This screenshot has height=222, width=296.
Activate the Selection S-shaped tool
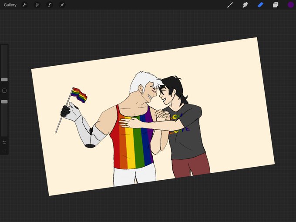[50, 5]
